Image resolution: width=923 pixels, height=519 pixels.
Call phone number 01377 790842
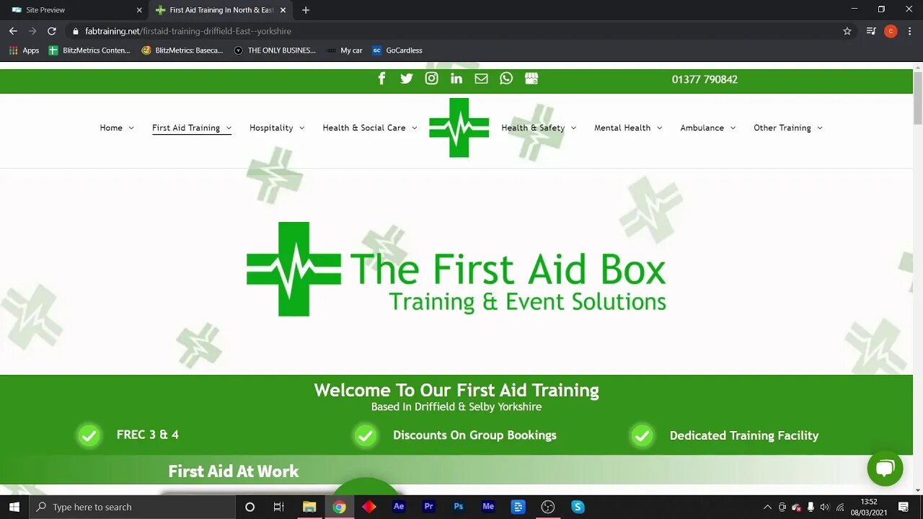(x=705, y=79)
